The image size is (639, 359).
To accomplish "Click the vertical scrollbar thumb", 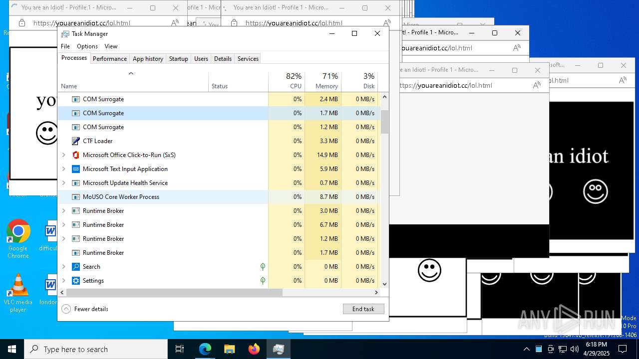I will coord(384,122).
